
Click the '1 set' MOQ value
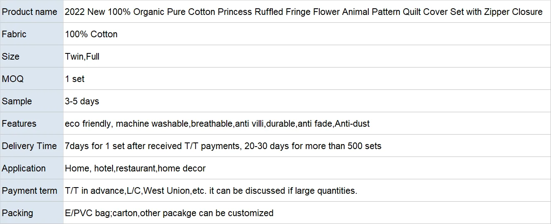(x=75, y=79)
